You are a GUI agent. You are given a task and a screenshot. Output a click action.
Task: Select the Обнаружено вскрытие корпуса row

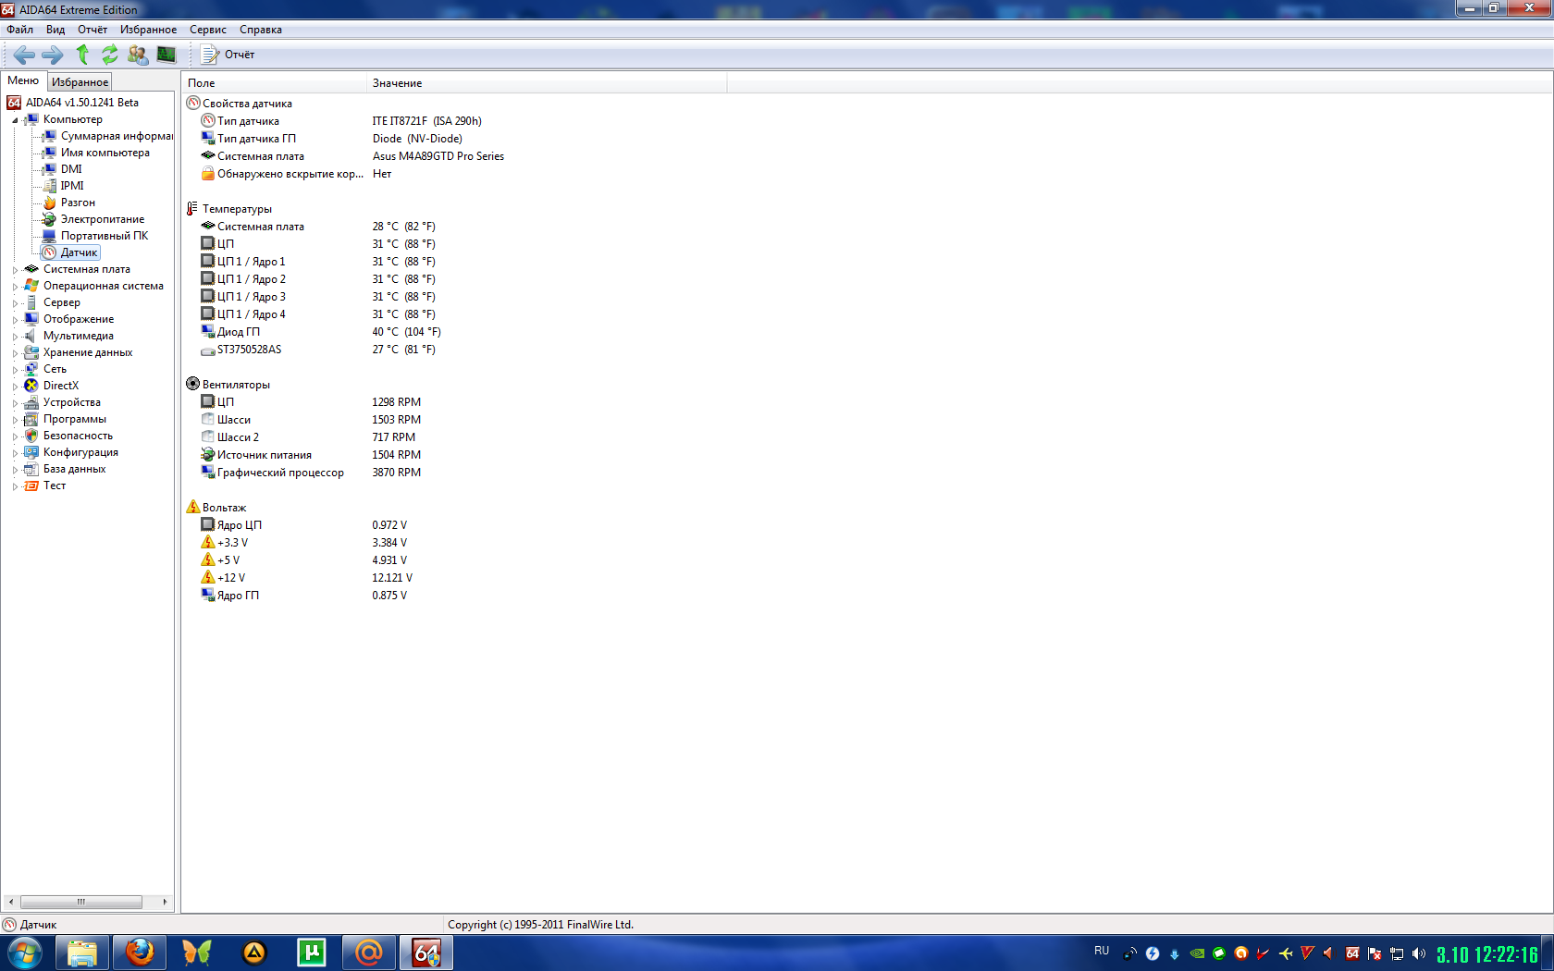coord(297,174)
